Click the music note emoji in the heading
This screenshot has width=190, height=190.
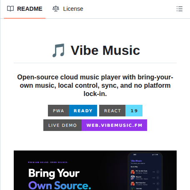(59, 50)
